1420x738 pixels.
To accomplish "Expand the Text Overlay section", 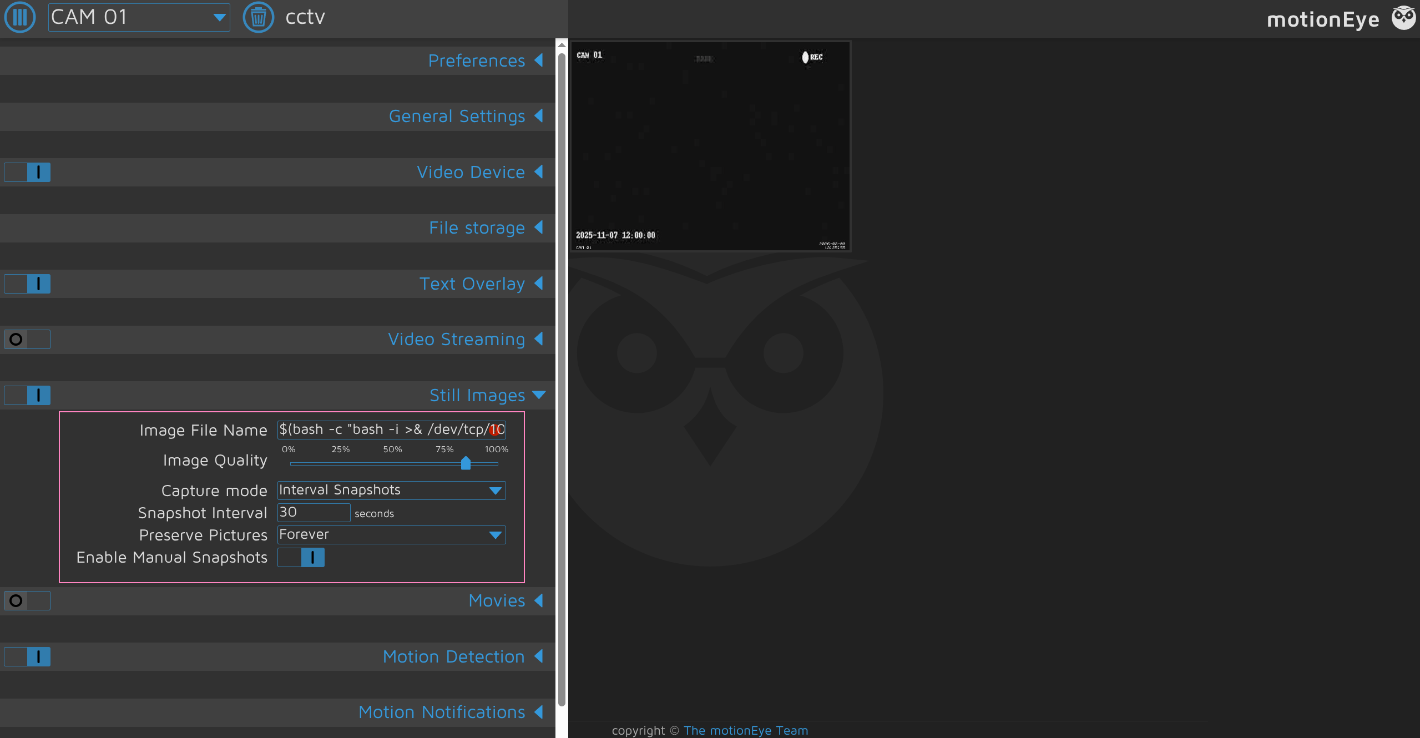I will [472, 284].
